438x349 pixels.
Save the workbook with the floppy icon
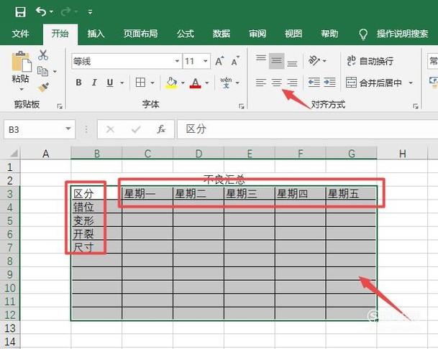tap(20, 12)
